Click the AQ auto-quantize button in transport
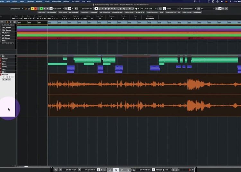The image size is (241, 172). 56,169
